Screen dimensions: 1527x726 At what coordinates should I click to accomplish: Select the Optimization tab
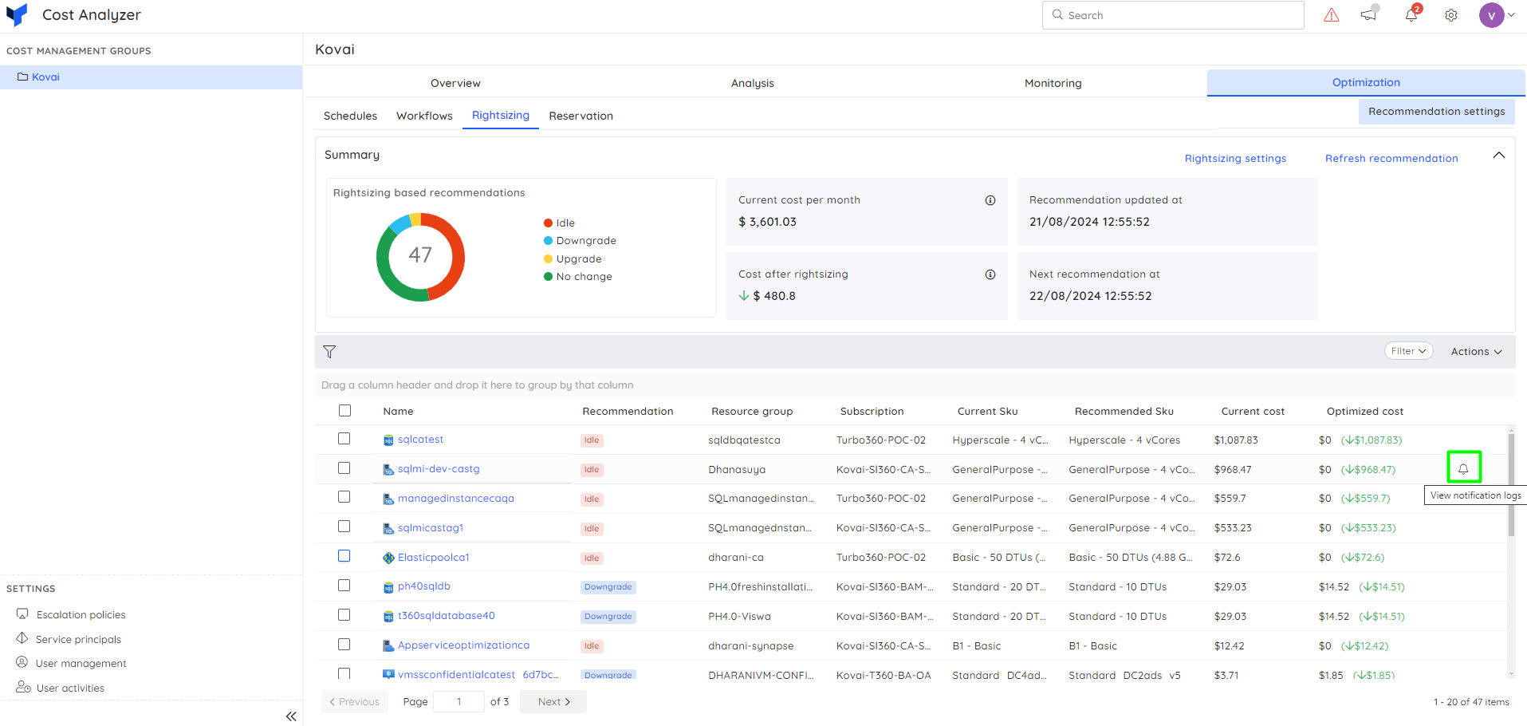[x=1366, y=82]
